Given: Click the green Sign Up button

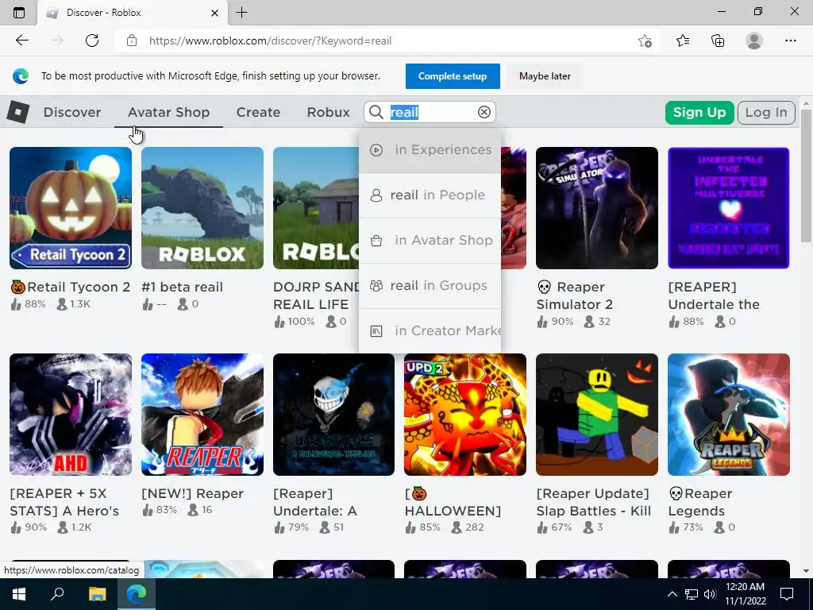Looking at the screenshot, I should pyautogui.click(x=699, y=113).
